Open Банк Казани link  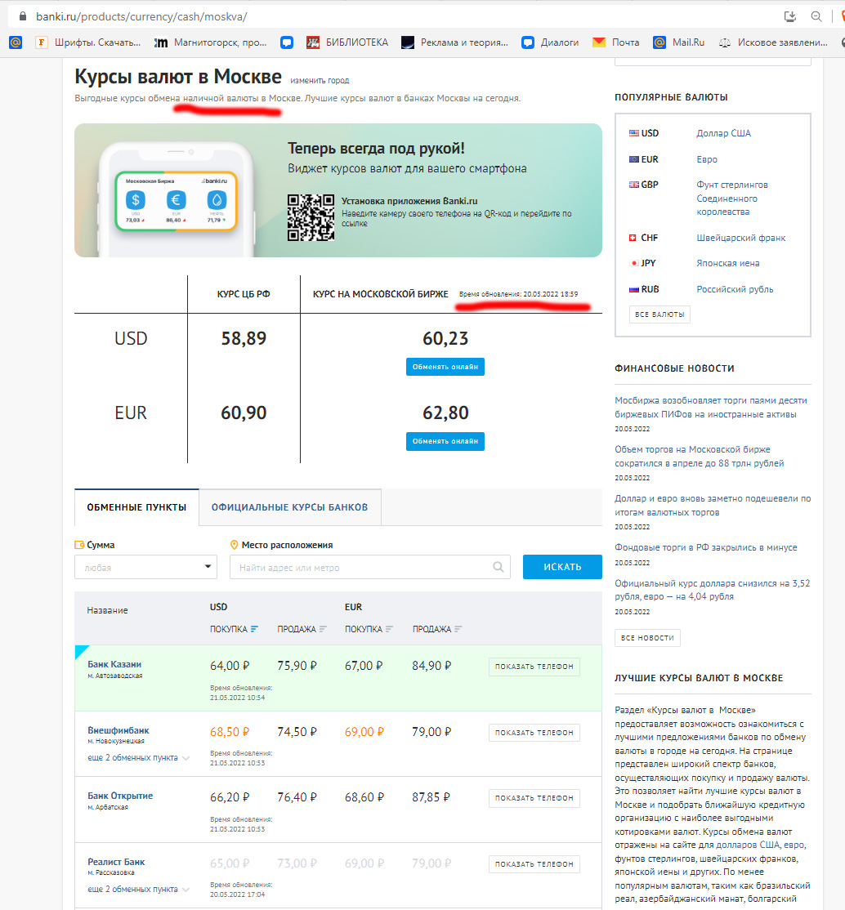pos(114,664)
